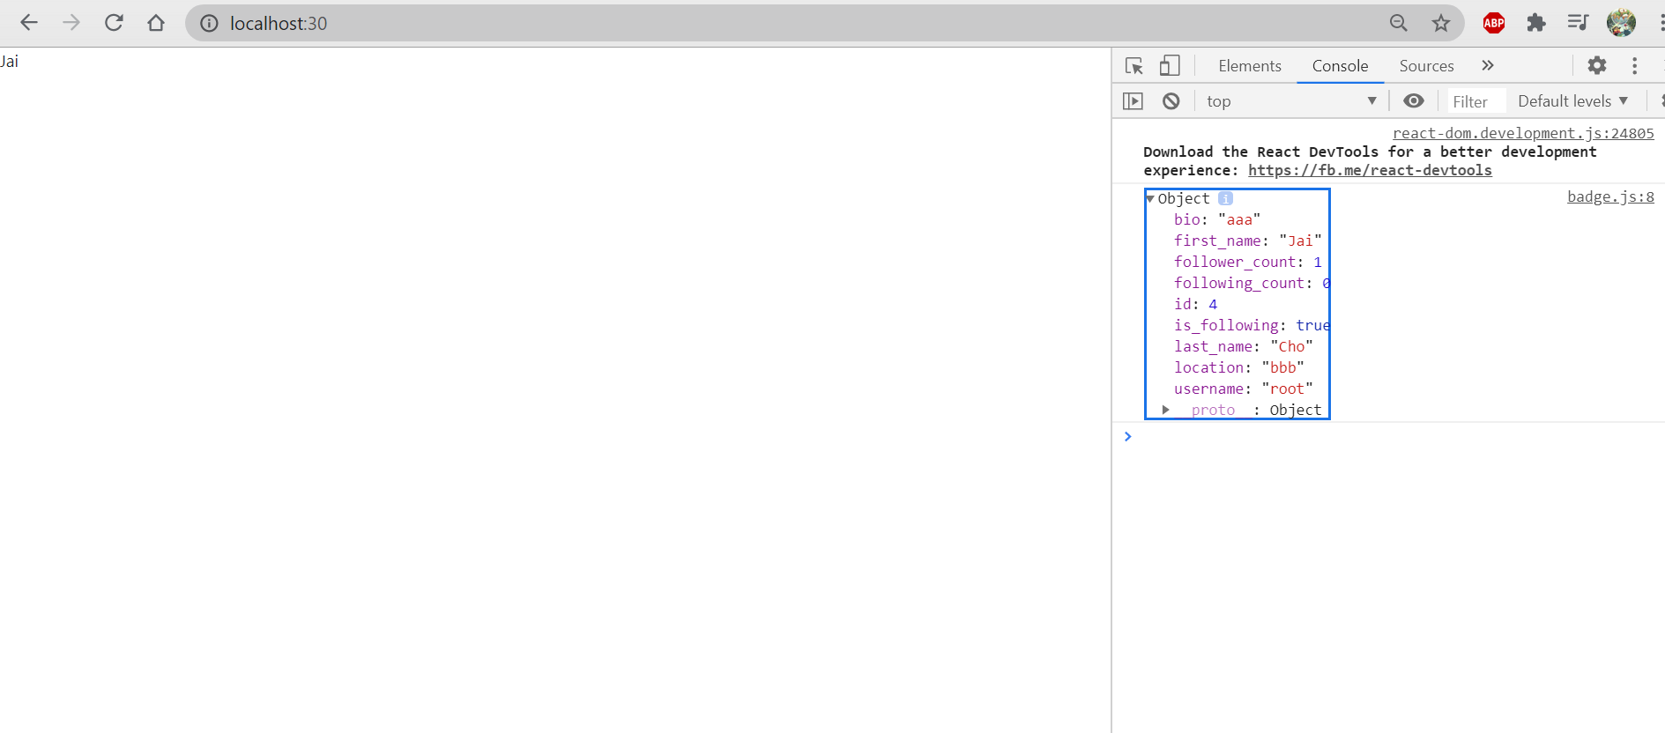Open the ABP ad blocker extension
The image size is (1665, 733).
[x=1494, y=24]
